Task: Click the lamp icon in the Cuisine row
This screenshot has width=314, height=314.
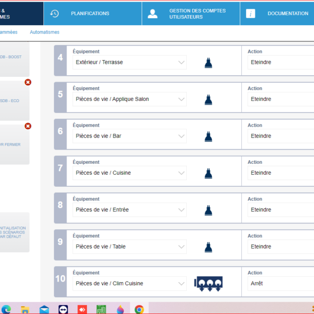Action: click(208, 173)
